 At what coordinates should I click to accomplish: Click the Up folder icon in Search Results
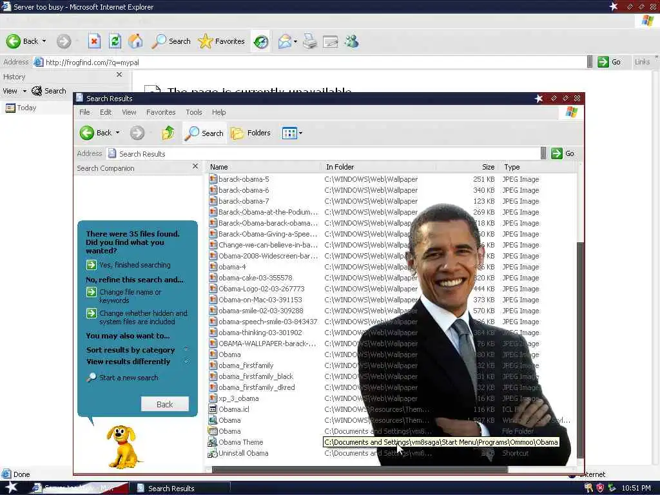tap(168, 133)
